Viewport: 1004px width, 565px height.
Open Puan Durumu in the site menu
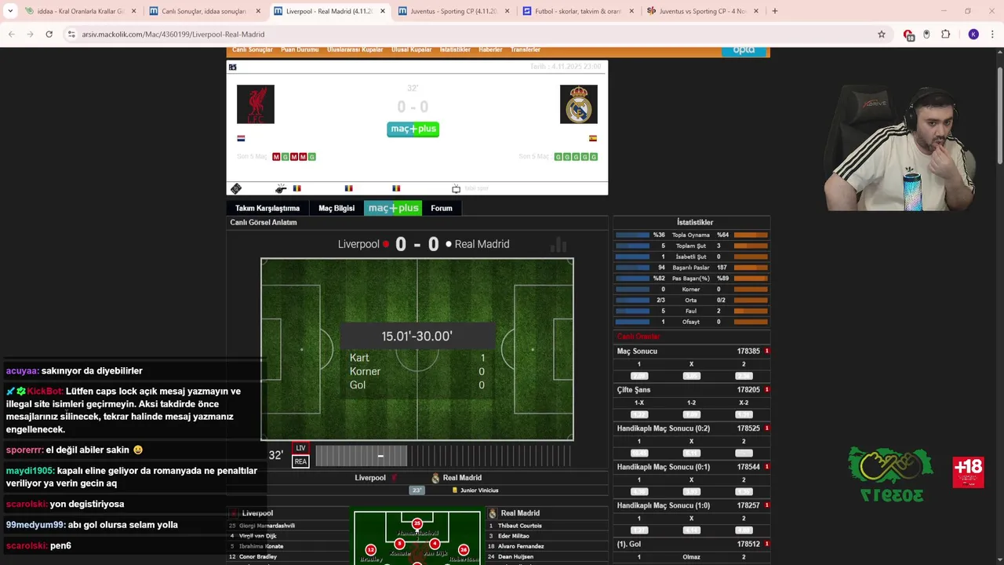click(300, 49)
